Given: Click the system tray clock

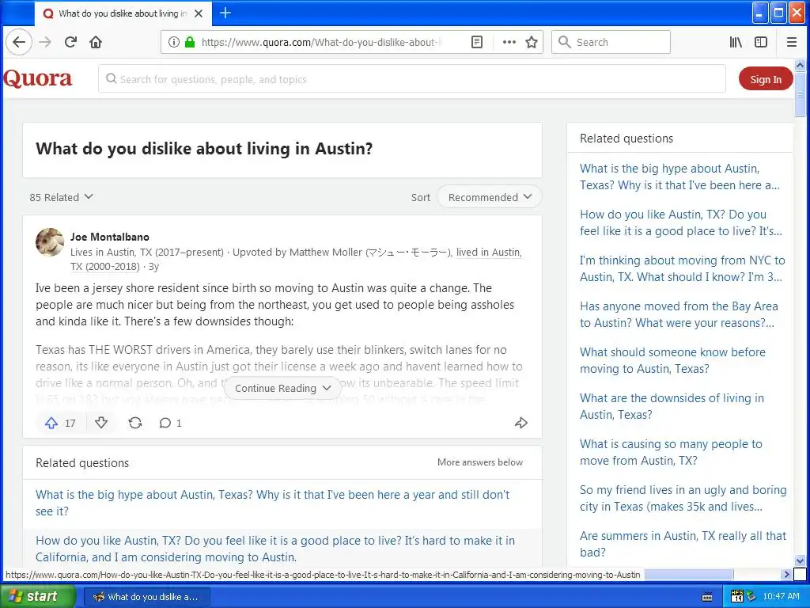Looking at the screenshot, I should (x=781, y=597).
